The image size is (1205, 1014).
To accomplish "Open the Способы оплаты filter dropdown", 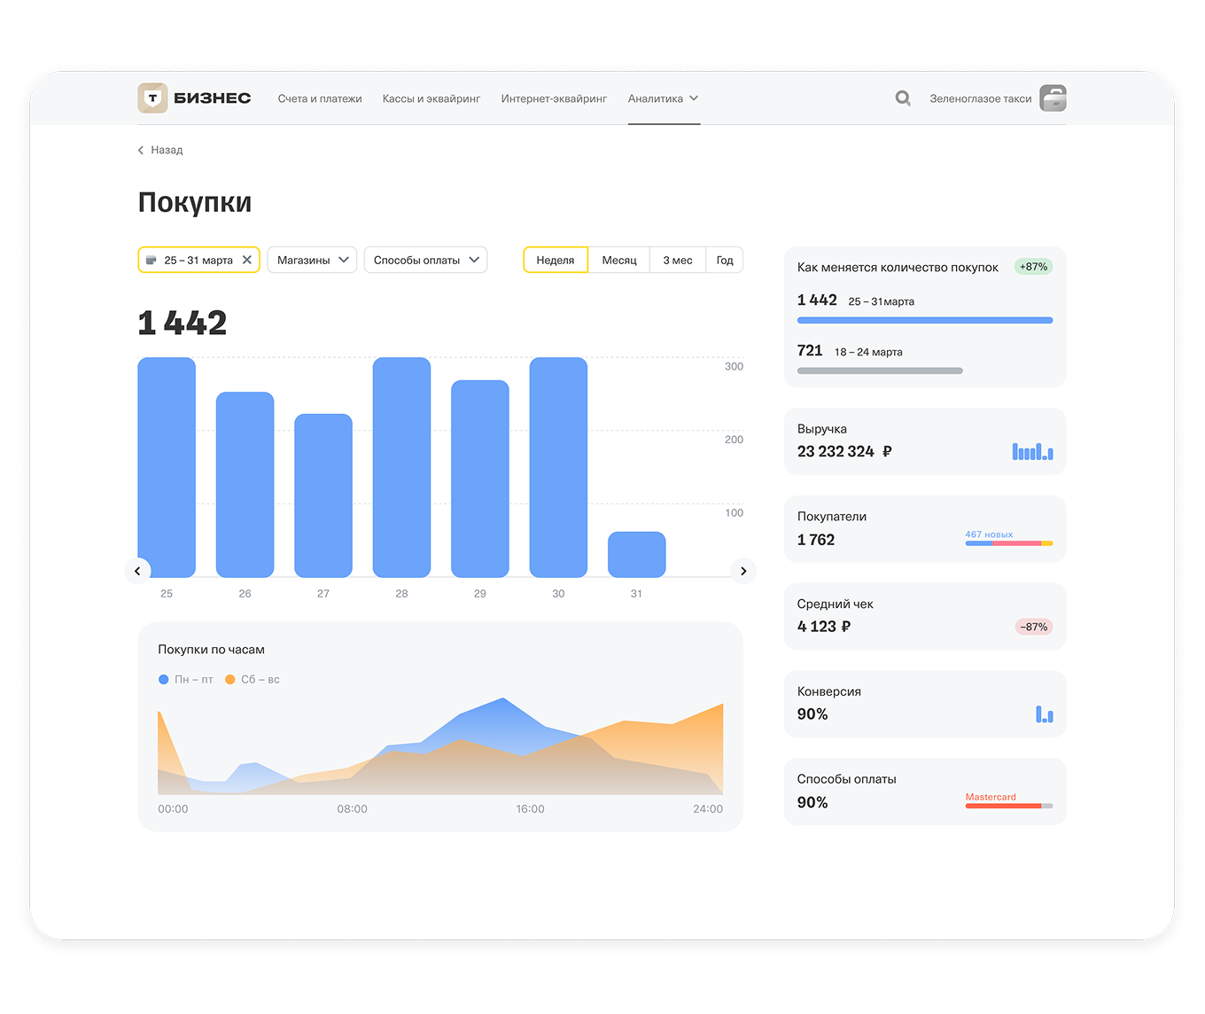I will click(425, 260).
